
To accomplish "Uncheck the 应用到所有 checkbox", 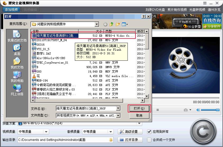I will pyautogui.click(x=149, y=131).
